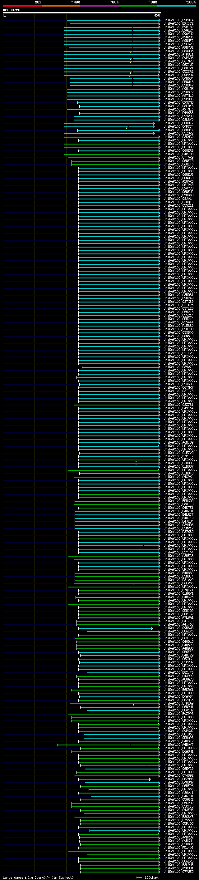Open the UniRef100_B5DGA8 entry
This screenshot has width=199, height=880.
point(178,195)
